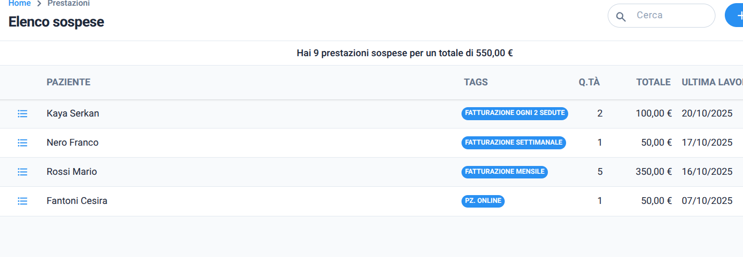Select the Fatturazione settimanale tag
Image resolution: width=743 pixels, height=257 pixels.
point(514,143)
